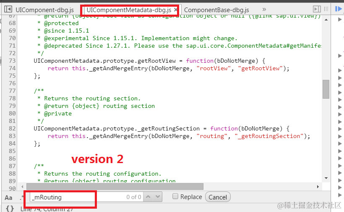Click line number 77 in gutter
Image resolution: width=344 pixels, height=212 pixels.
12,91
